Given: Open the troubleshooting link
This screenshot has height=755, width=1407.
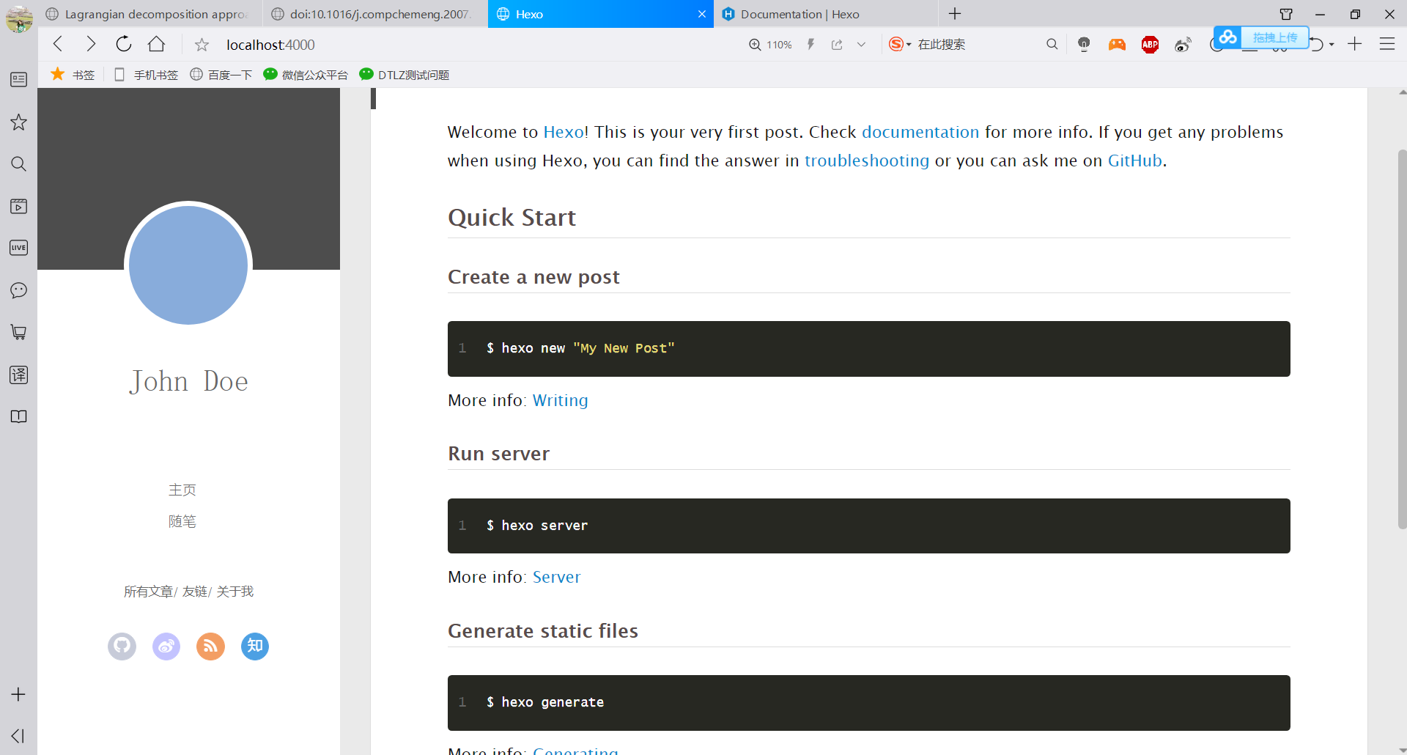Looking at the screenshot, I should pyautogui.click(x=867, y=161).
